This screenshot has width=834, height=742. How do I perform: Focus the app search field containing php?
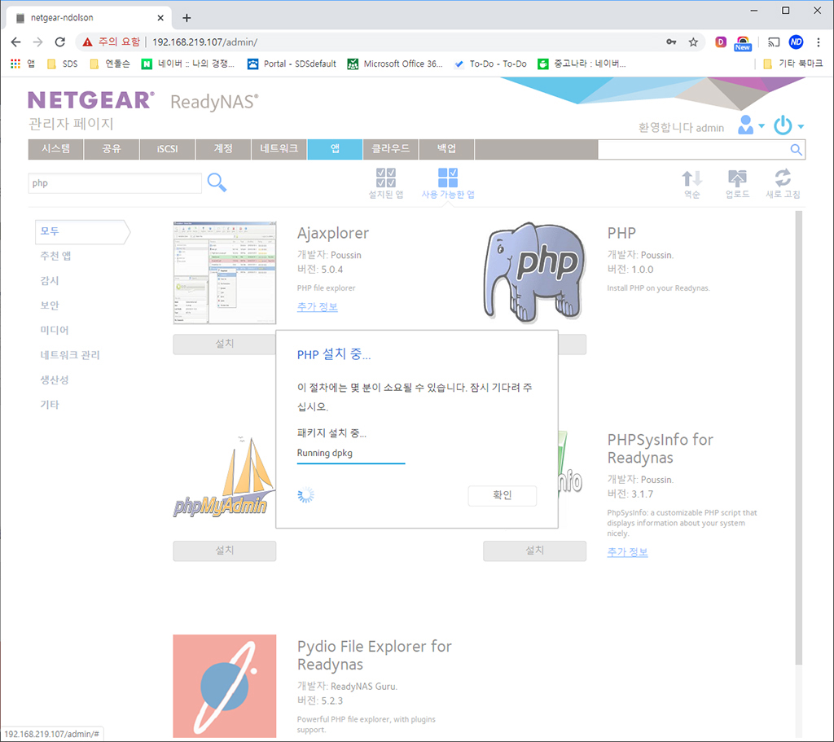(115, 183)
